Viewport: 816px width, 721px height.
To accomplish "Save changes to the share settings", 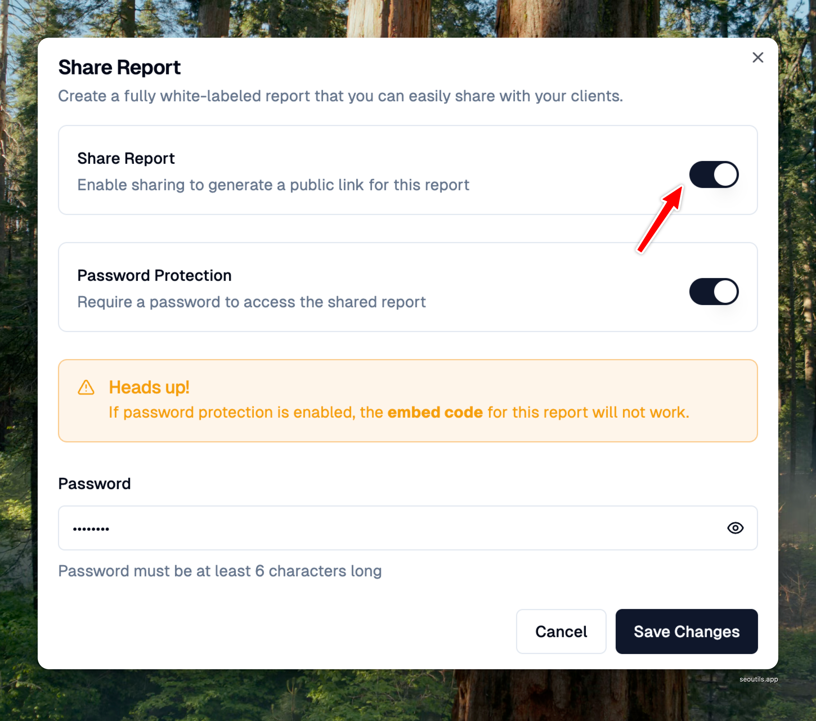I will click(686, 631).
